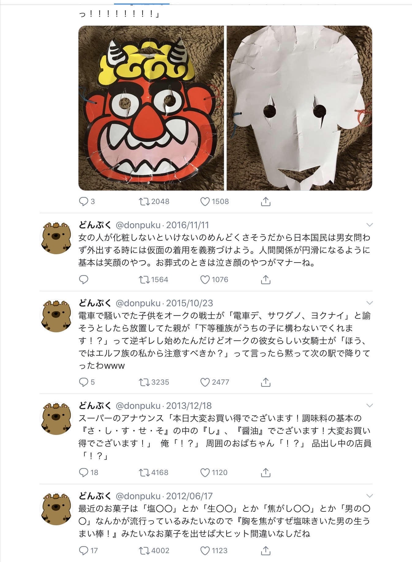Share the 2013/12/18 supermarket tweet
Image resolution: width=412 pixels, height=562 pixels.
(x=265, y=472)
